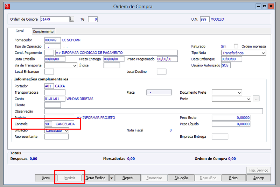Select the Geral tab
280x187 pixels.
coord(20,31)
